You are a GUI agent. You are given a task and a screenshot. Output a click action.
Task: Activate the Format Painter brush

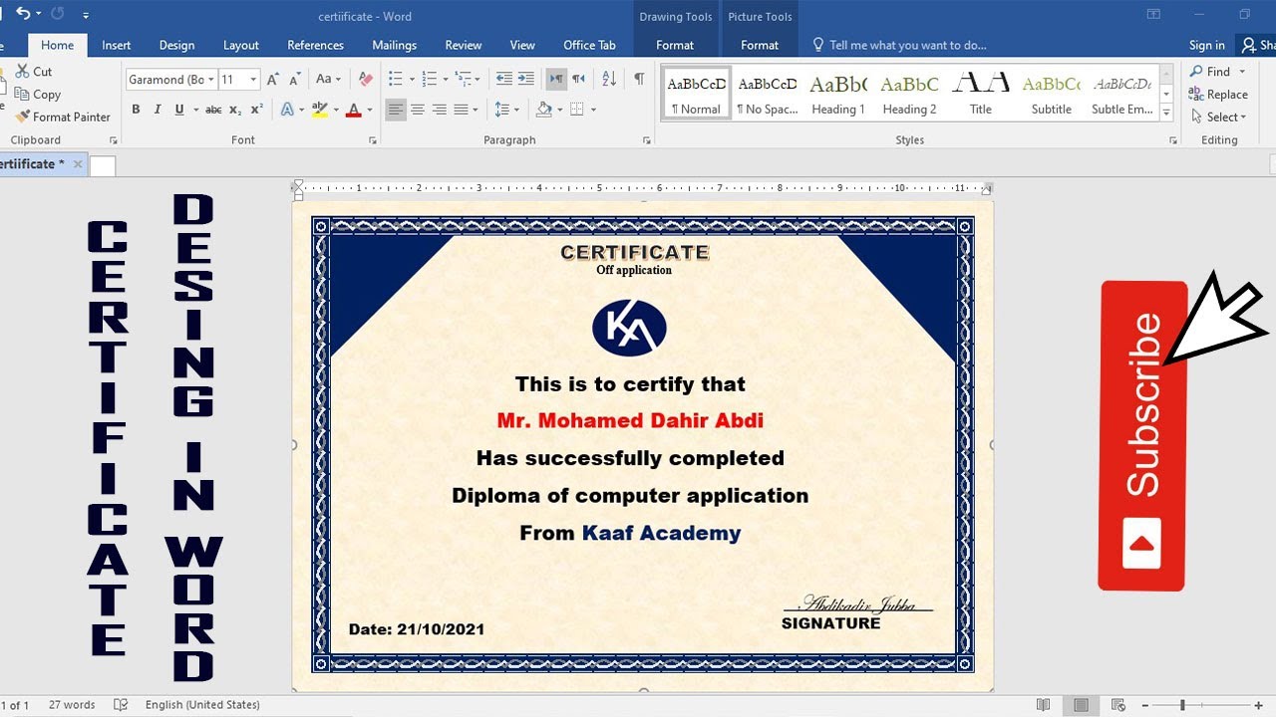click(x=63, y=117)
